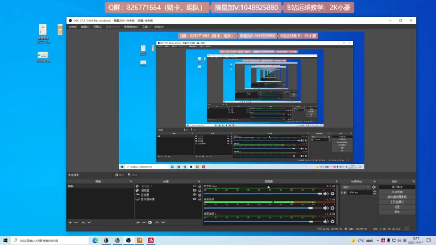Click the 滤镜 Filters button above the docks
The height and width of the screenshot is (245, 436).
tap(132, 175)
